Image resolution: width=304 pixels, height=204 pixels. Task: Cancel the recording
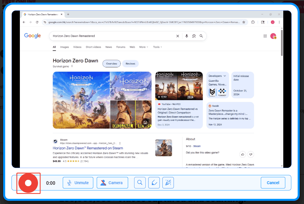(273, 183)
